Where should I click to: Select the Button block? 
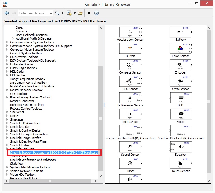point(130,48)
